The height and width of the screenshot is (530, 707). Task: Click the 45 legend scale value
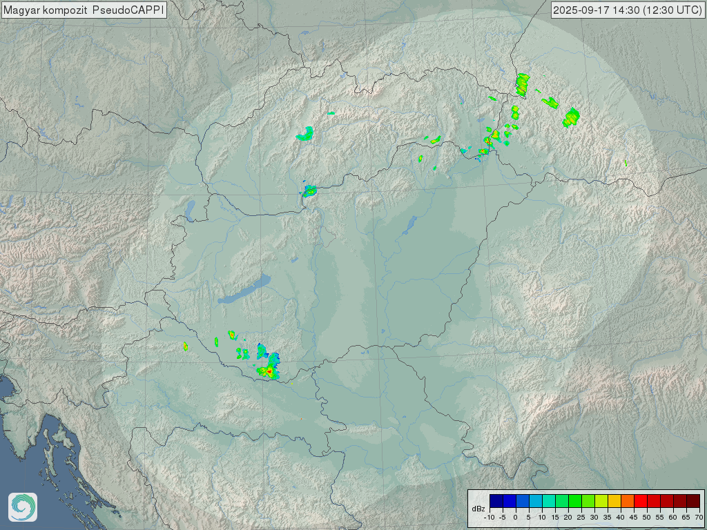tap(634, 518)
